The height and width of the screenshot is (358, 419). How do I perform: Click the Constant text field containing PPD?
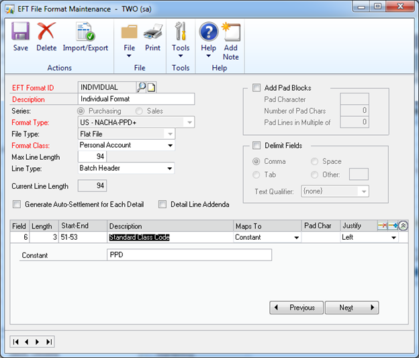pos(199,255)
